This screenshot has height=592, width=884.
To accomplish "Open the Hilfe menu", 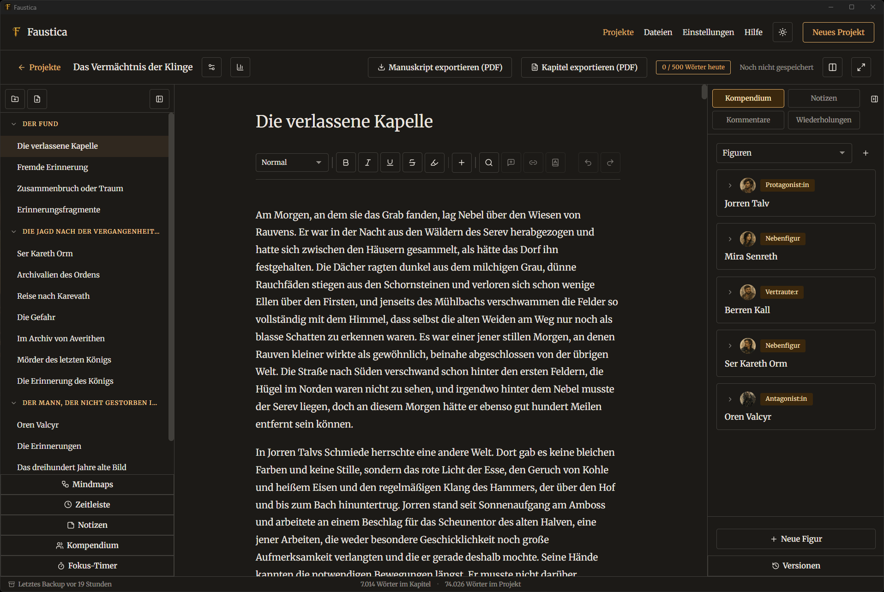I will 753,32.
